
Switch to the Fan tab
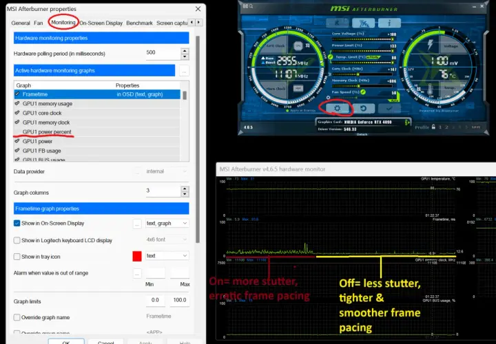pos(39,23)
